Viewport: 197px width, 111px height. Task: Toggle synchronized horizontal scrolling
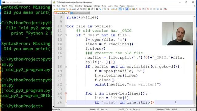point(116,9)
